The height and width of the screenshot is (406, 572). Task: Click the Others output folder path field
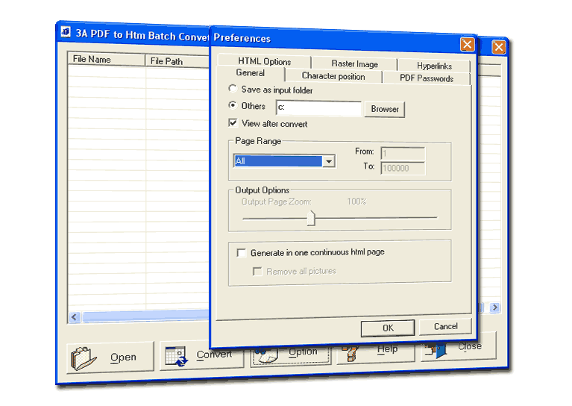319,108
